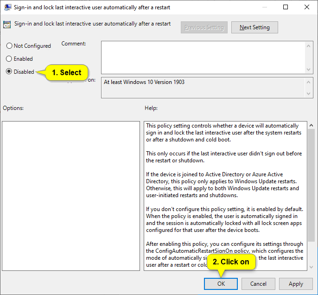Select the Disabled radio option
The height and width of the screenshot is (295, 318).
tap(9, 72)
